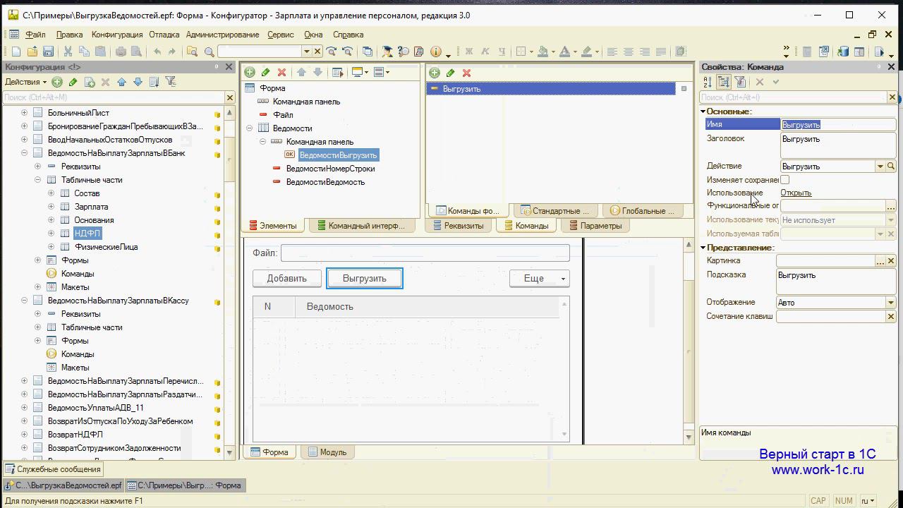
Task: Open the Конфигурация menu
Action: coord(117,35)
